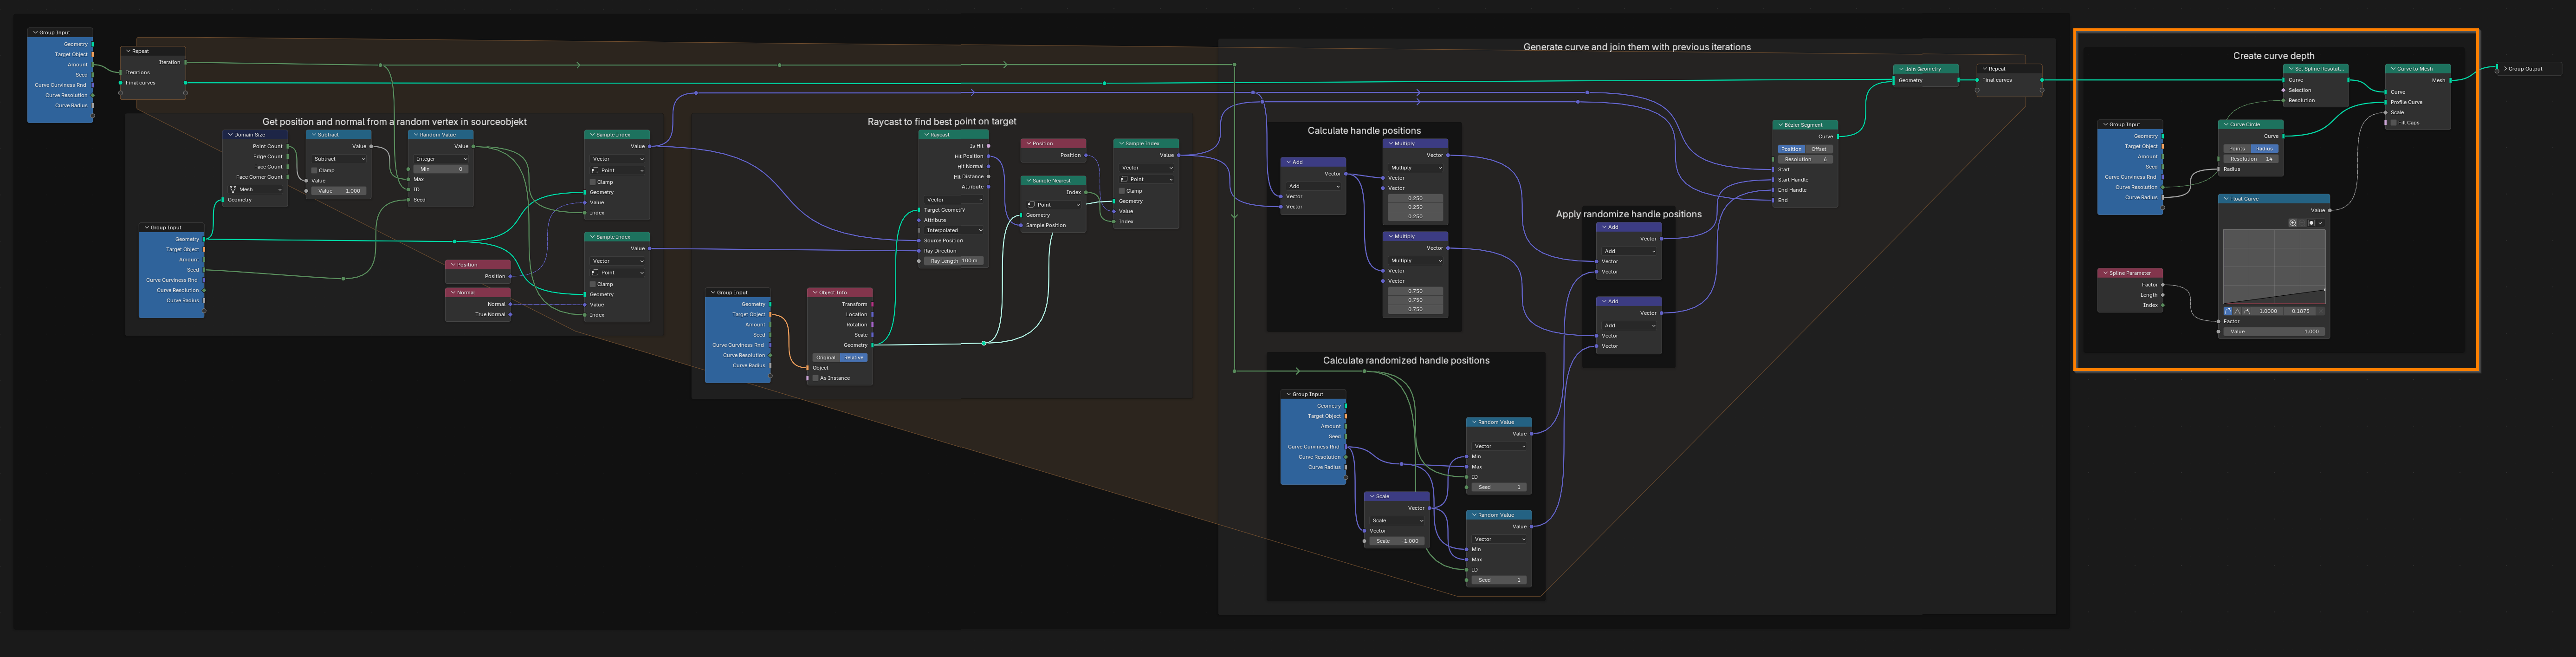Click Mesh output socket of Curve to Mesh
Viewport: 2576px width, 657px height.
tap(2450, 80)
